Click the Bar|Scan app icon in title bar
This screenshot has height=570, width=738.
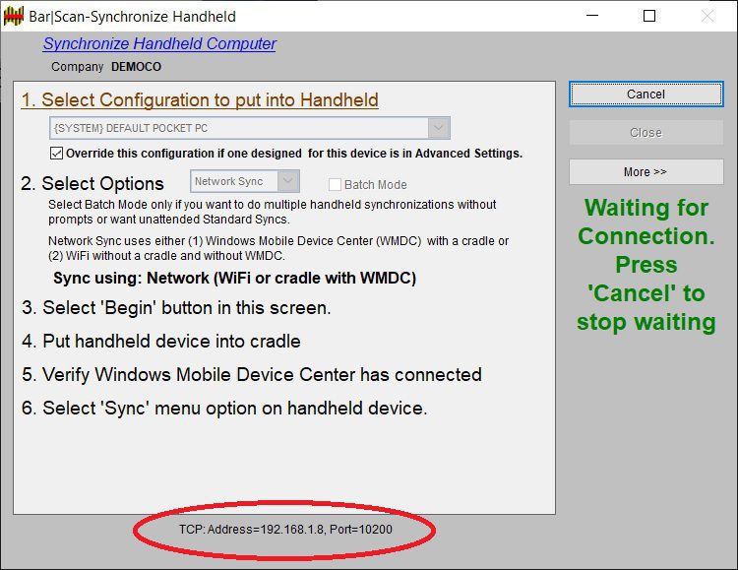14,16
